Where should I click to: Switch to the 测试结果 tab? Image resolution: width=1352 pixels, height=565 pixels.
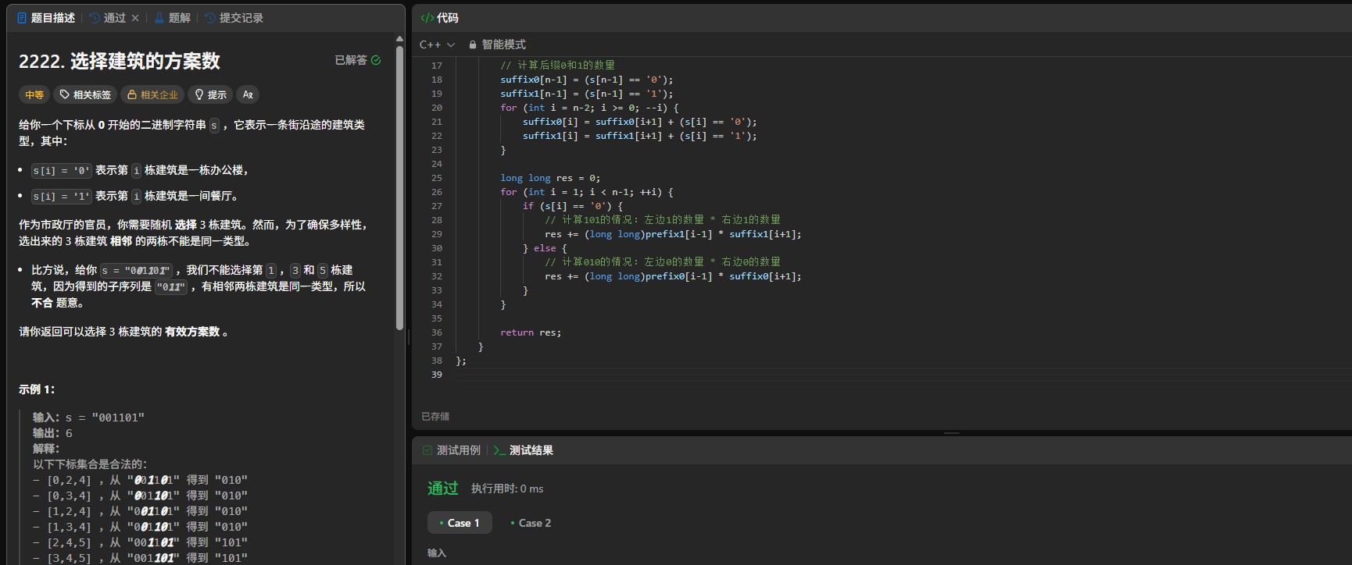click(524, 450)
